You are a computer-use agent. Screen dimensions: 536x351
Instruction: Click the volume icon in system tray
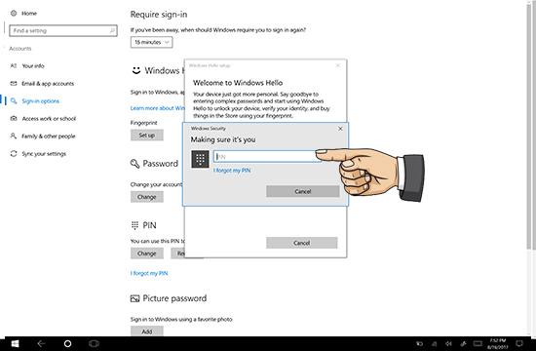click(x=449, y=344)
